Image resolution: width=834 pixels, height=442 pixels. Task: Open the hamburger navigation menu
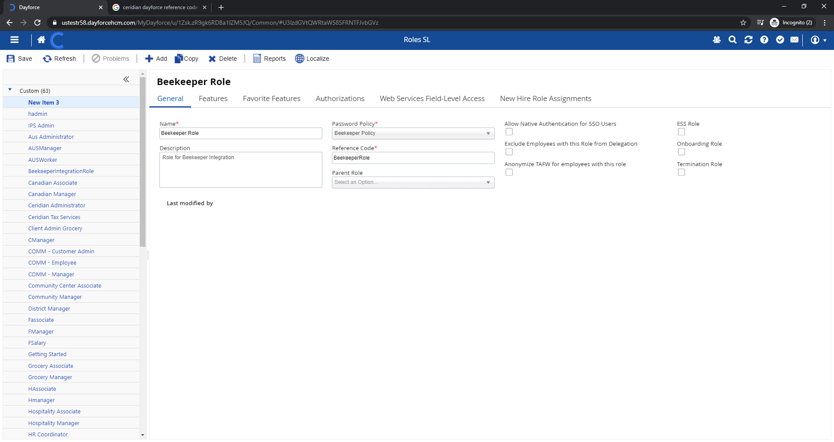pos(14,40)
